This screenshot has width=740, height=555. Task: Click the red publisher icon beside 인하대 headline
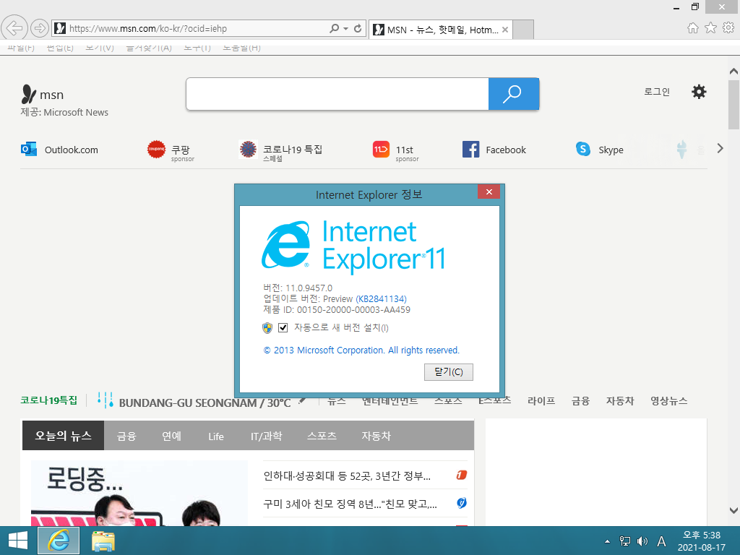coord(462,475)
